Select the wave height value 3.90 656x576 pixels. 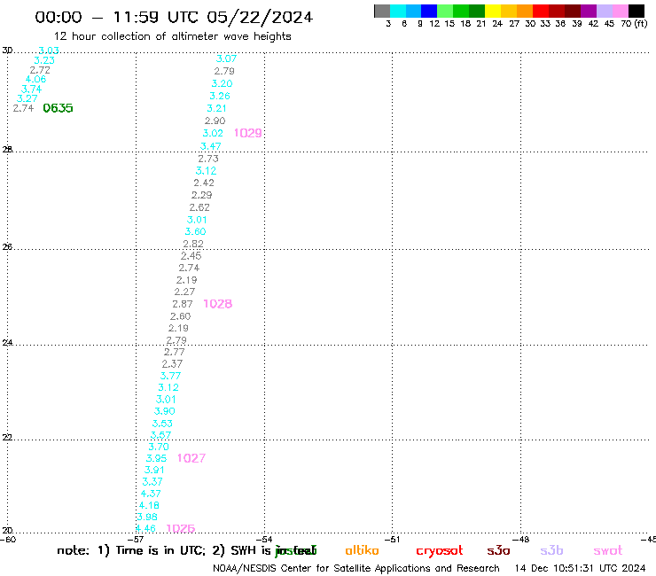164,411
